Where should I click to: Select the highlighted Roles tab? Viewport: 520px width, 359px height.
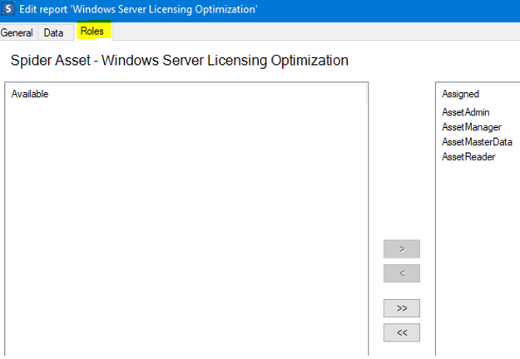click(92, 31)
